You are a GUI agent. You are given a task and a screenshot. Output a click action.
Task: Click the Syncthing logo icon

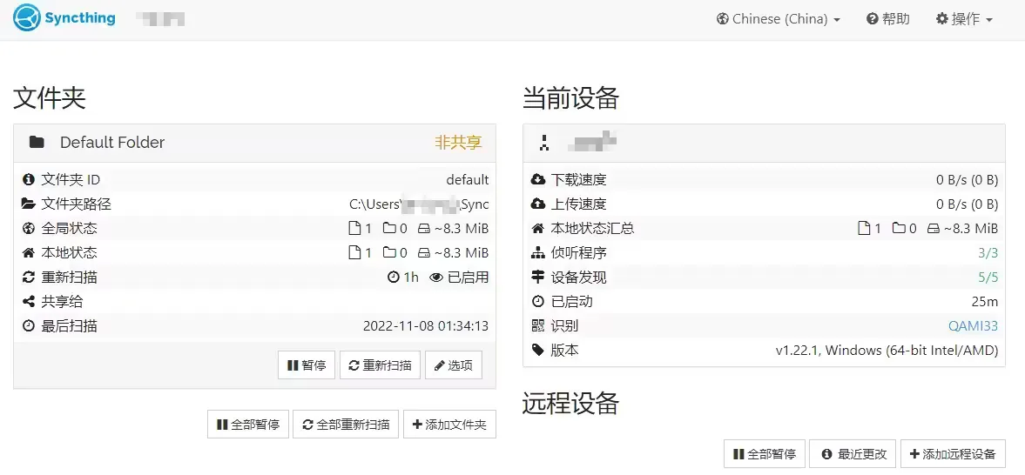coord(27,18)
